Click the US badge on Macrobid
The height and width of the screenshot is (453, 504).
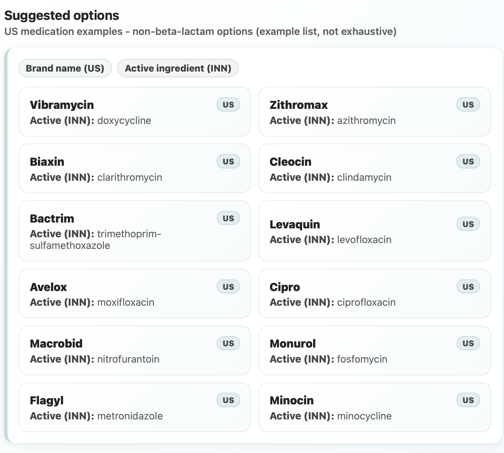(x=228, y=343)
